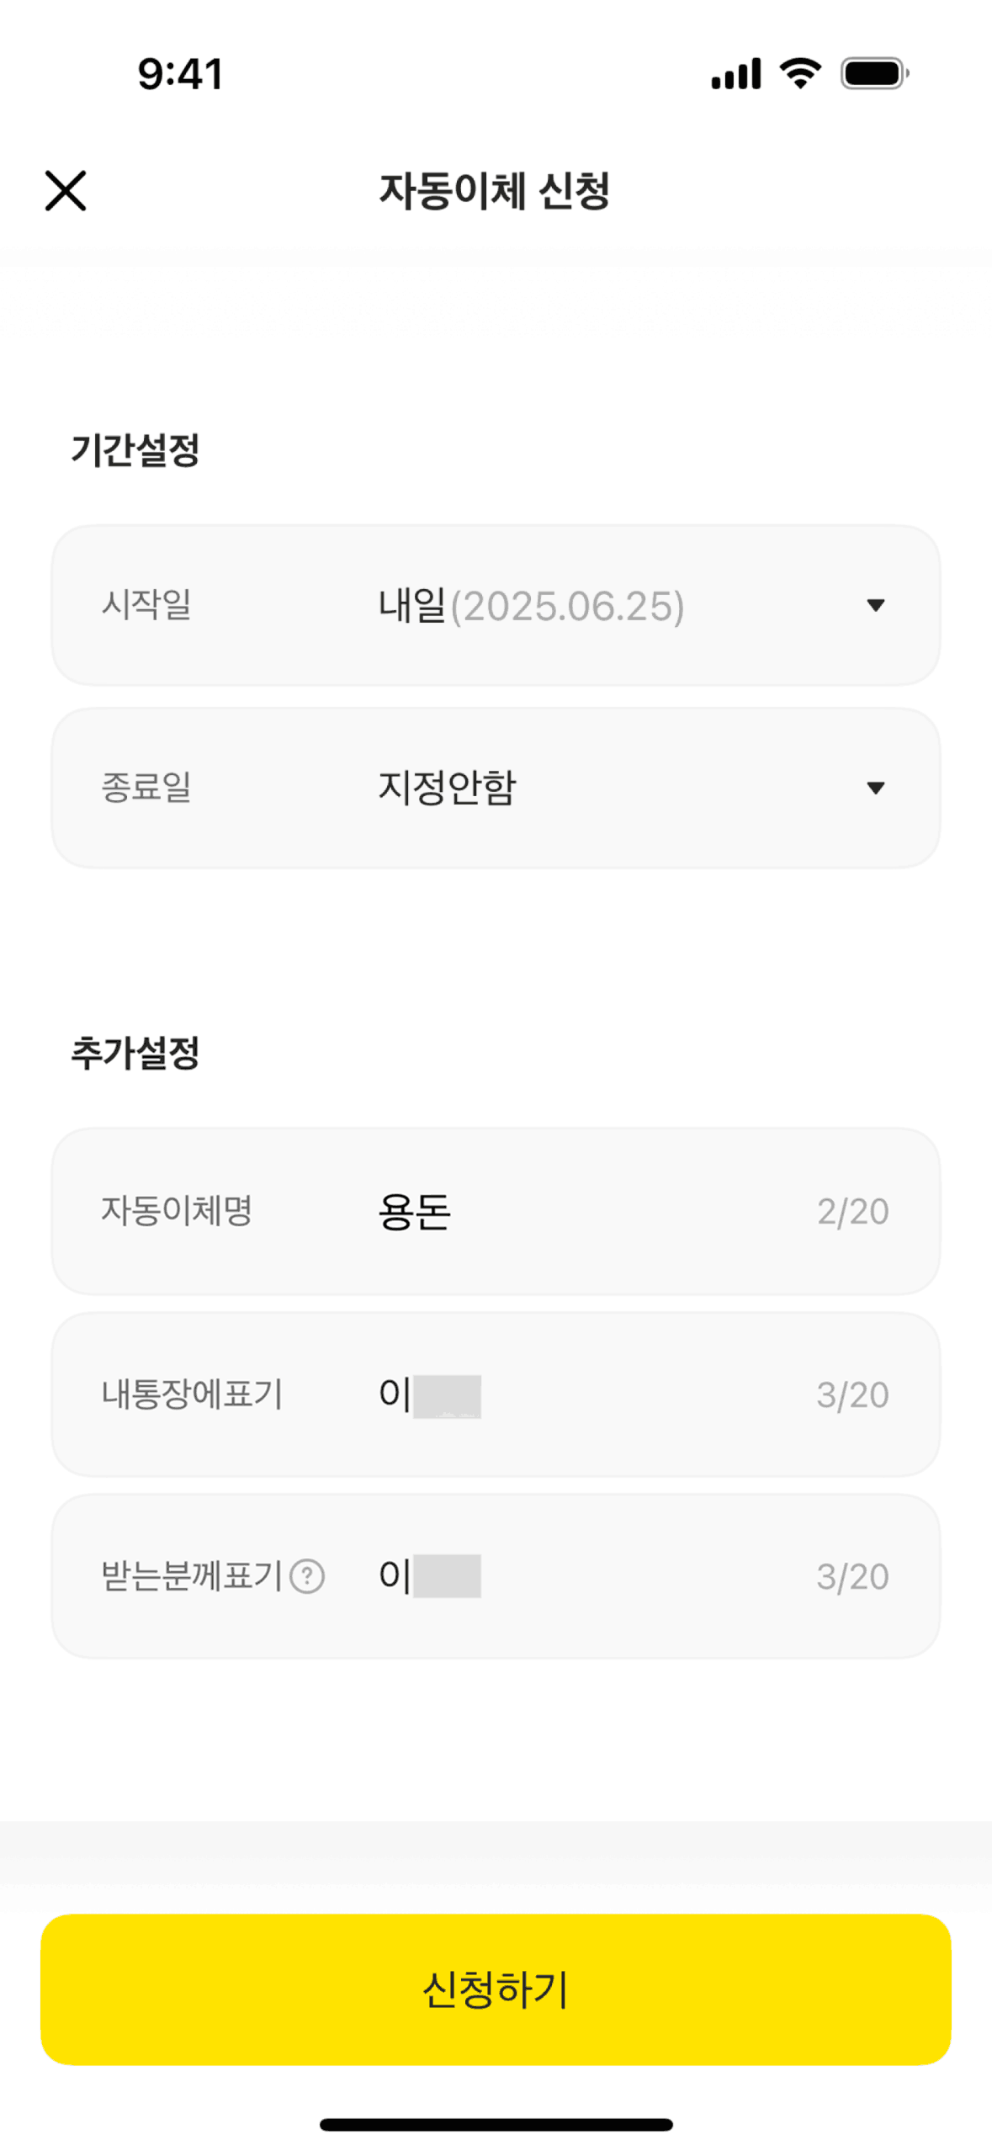Tap the 종료일 field label
The image size is (992, 2151).
coord(146,788)
